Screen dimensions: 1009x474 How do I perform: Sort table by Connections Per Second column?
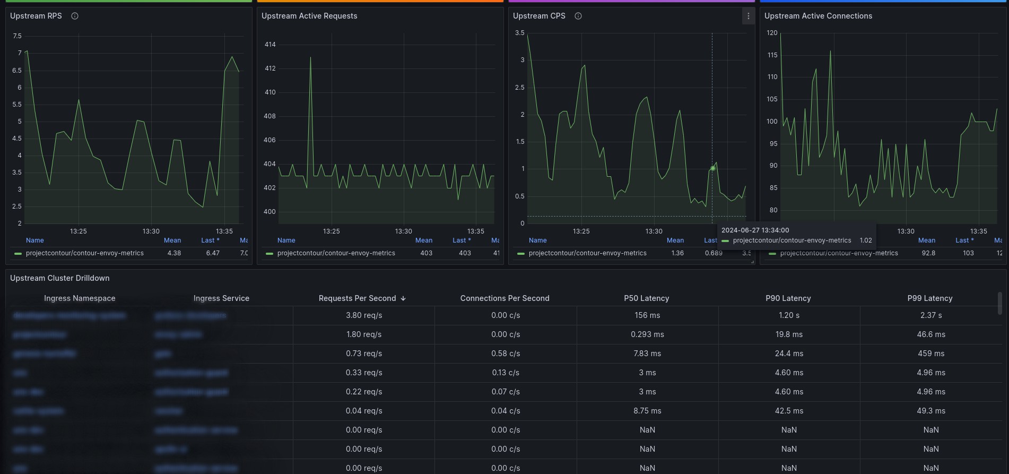505,298
